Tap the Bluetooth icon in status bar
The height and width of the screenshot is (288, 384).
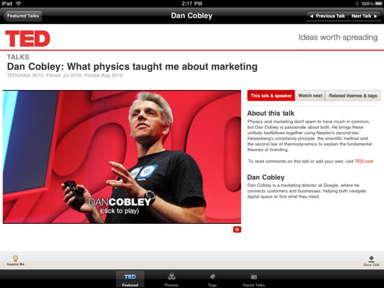(357, 4)
